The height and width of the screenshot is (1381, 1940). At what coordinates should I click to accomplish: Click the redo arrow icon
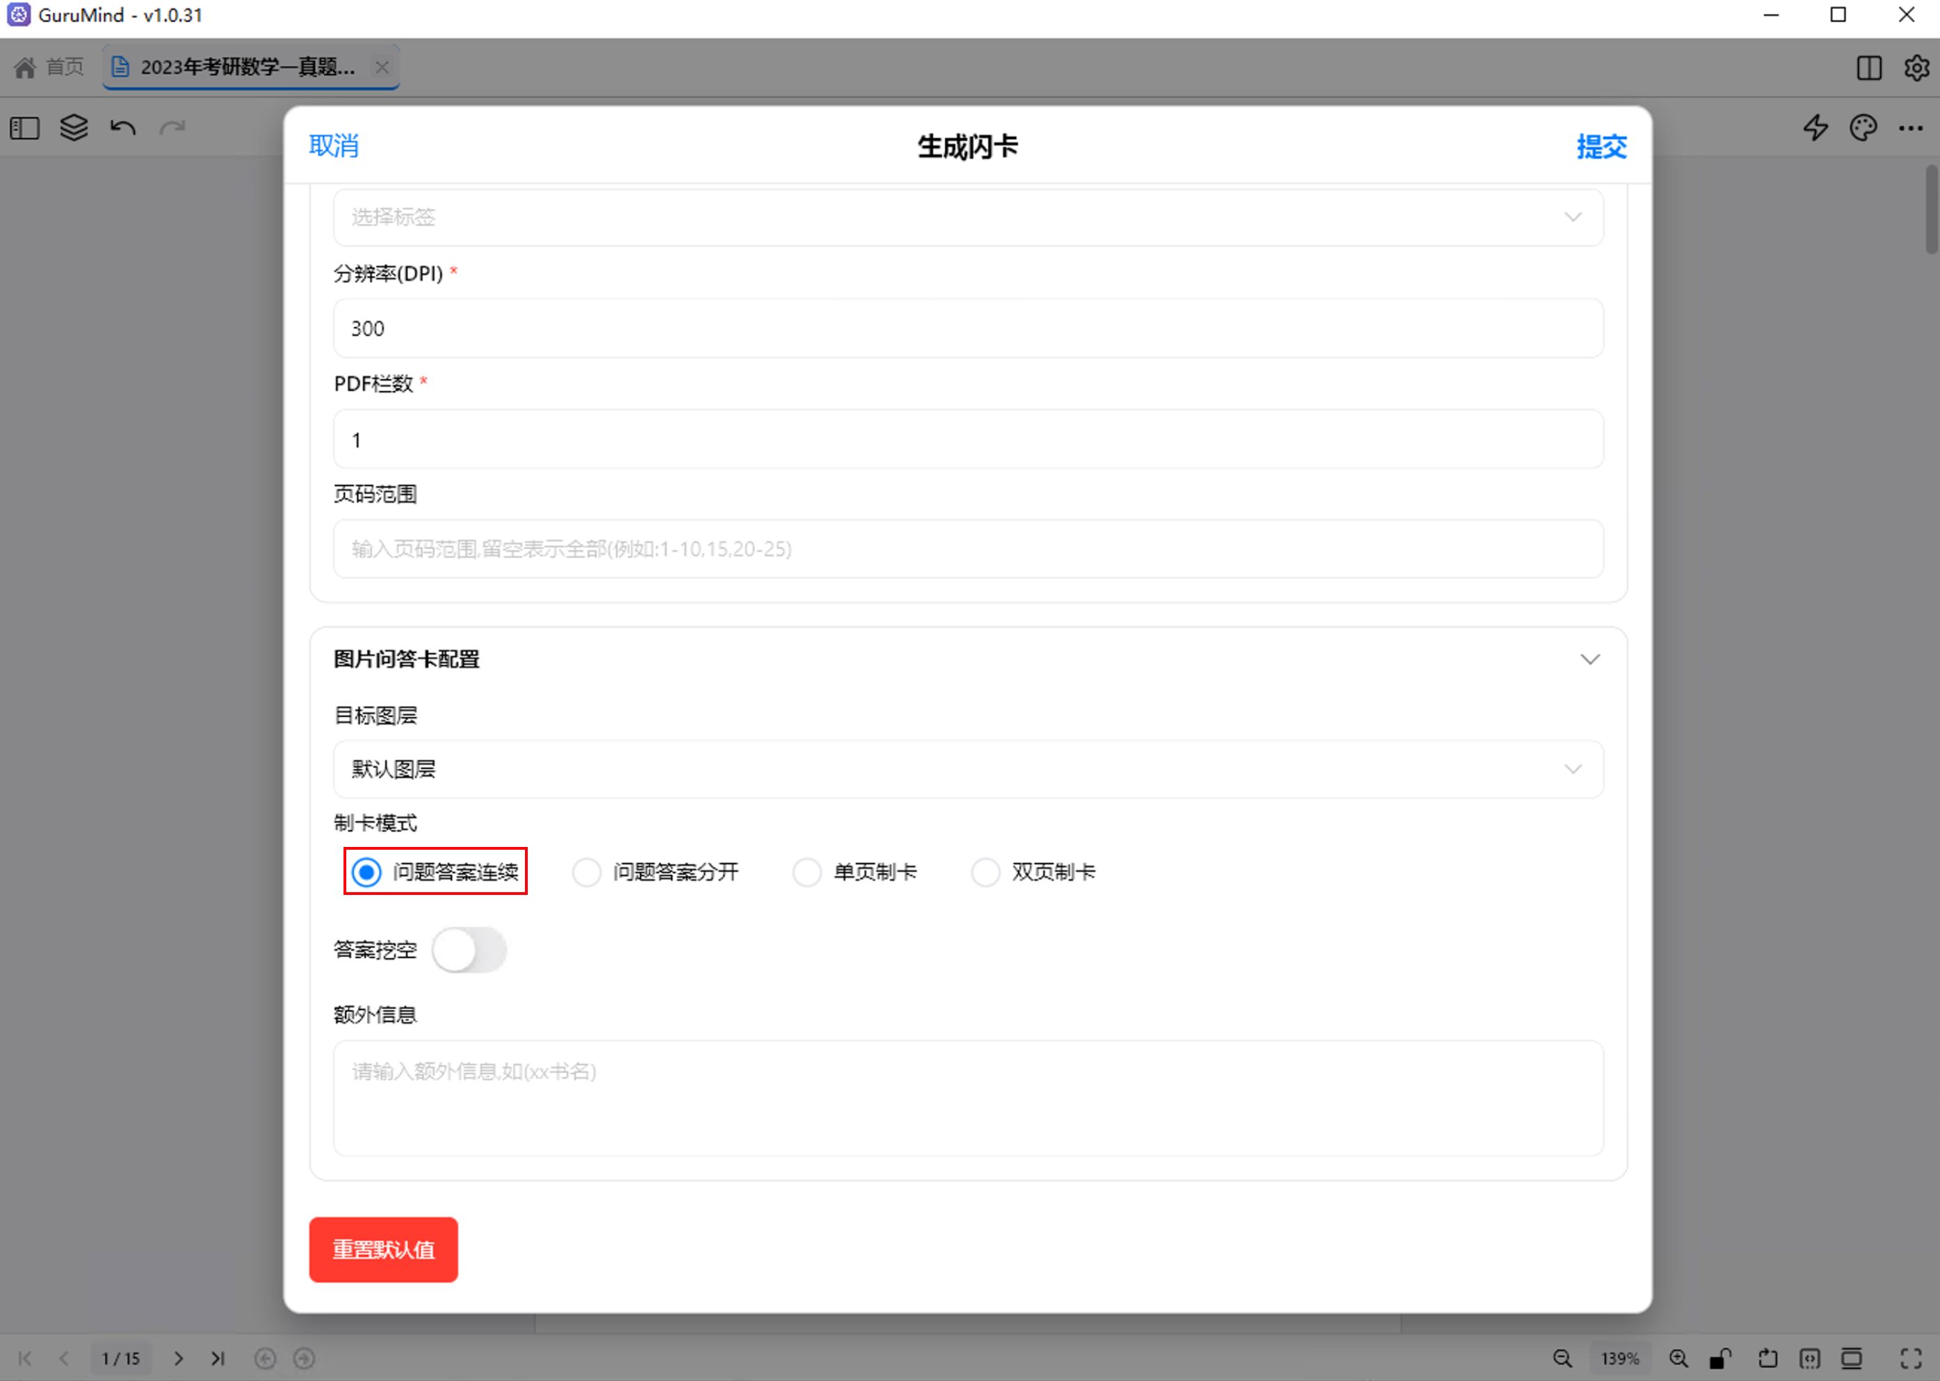pyautogui.click(x=172, y=129)
